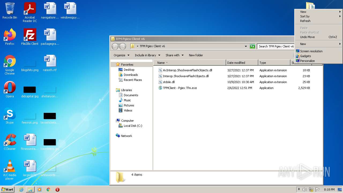Sort by Date modified column header

coord(242,63)
